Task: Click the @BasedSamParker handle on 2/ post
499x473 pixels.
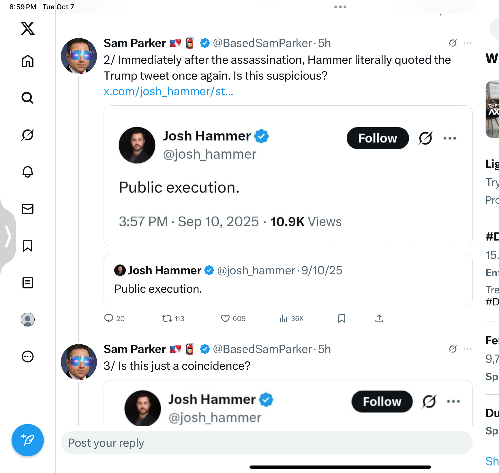Action: point(262,43)
